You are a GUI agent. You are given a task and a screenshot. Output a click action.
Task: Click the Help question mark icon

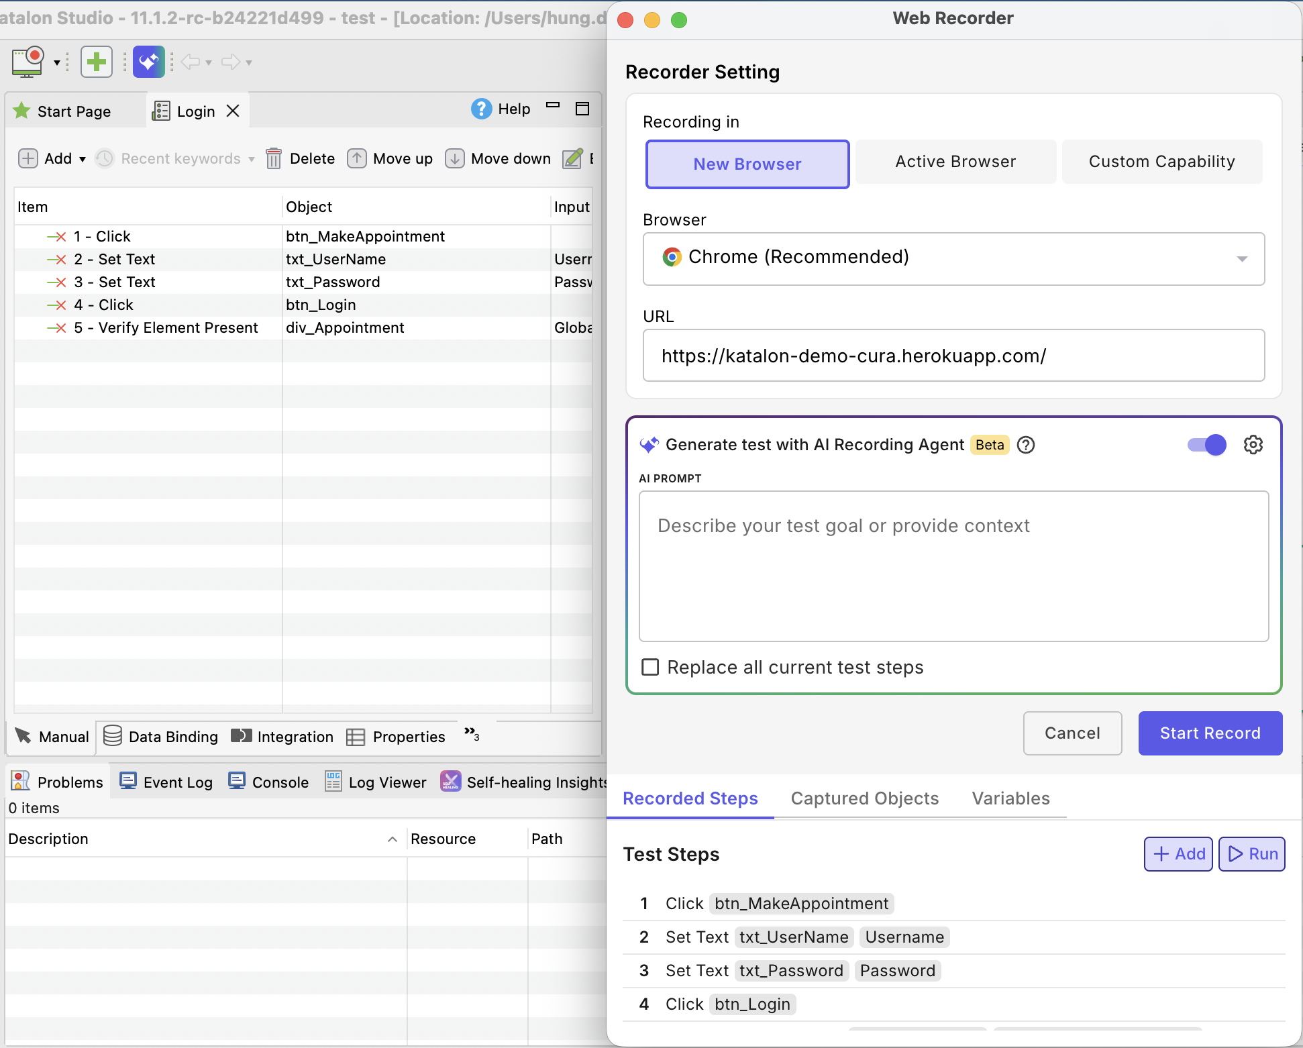pos(482,109)
